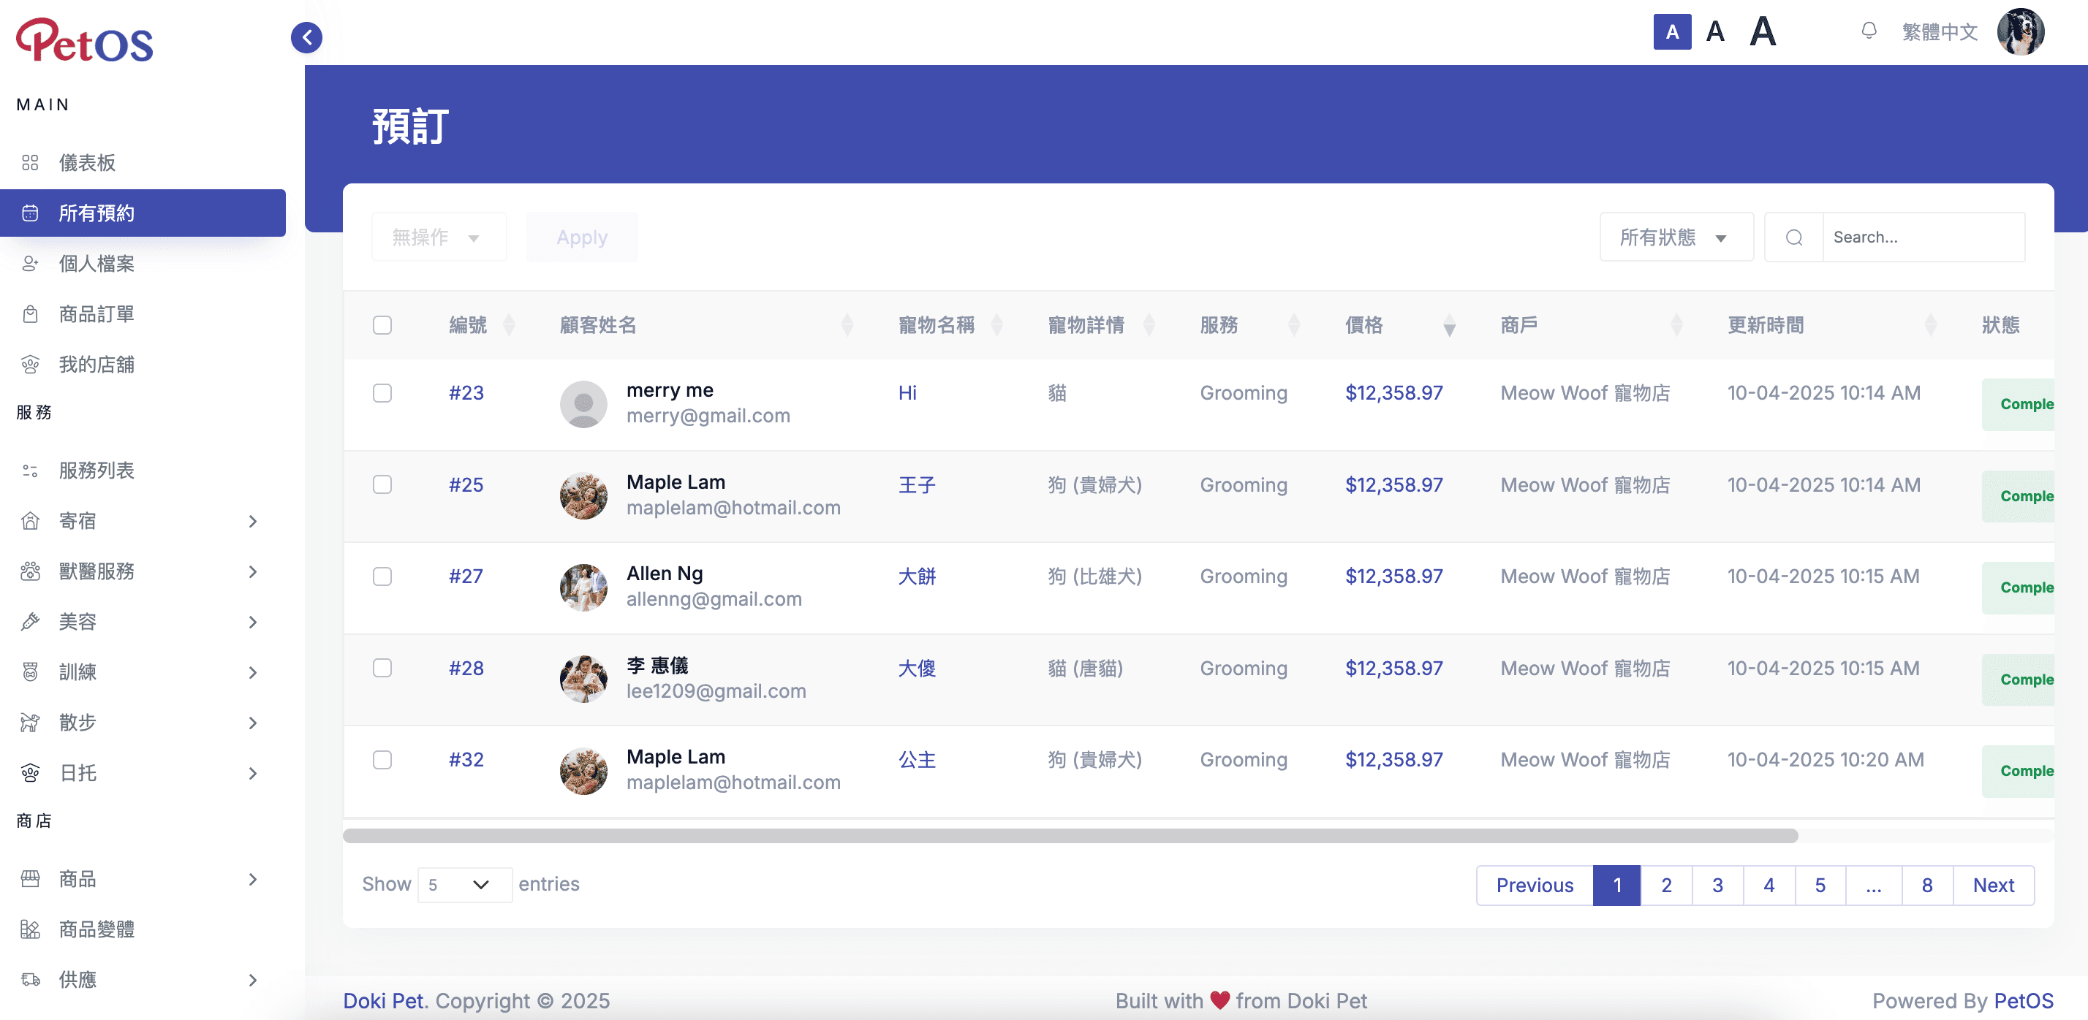Collapse the sidebar with the arrow button
Screen dimensions: 2088x1020
pos(306,37)
